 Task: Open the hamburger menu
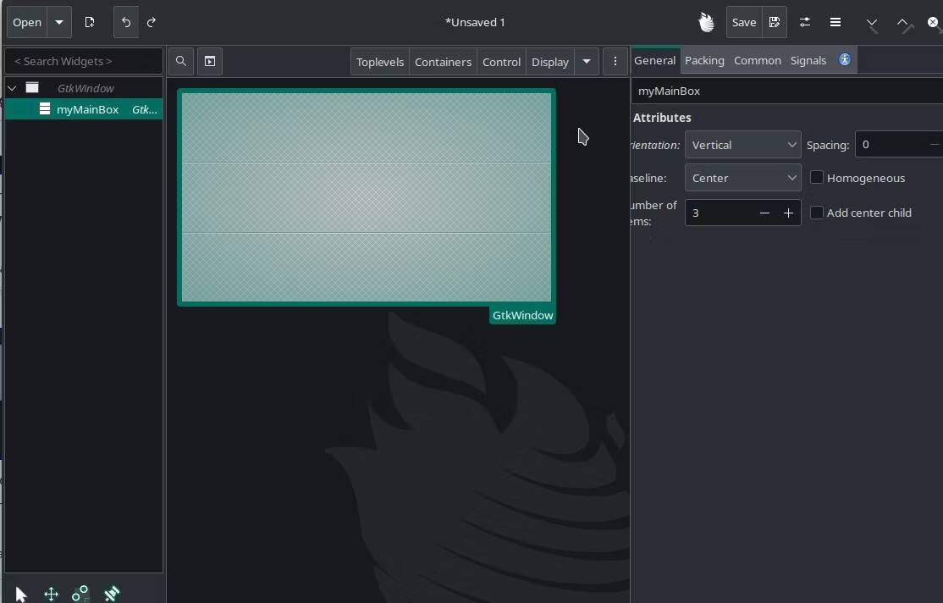click(x=835, y=23)
